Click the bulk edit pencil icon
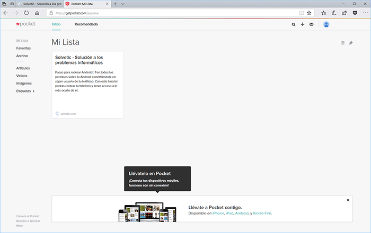The width and height of the screenshot is (371, 233). 351,43
